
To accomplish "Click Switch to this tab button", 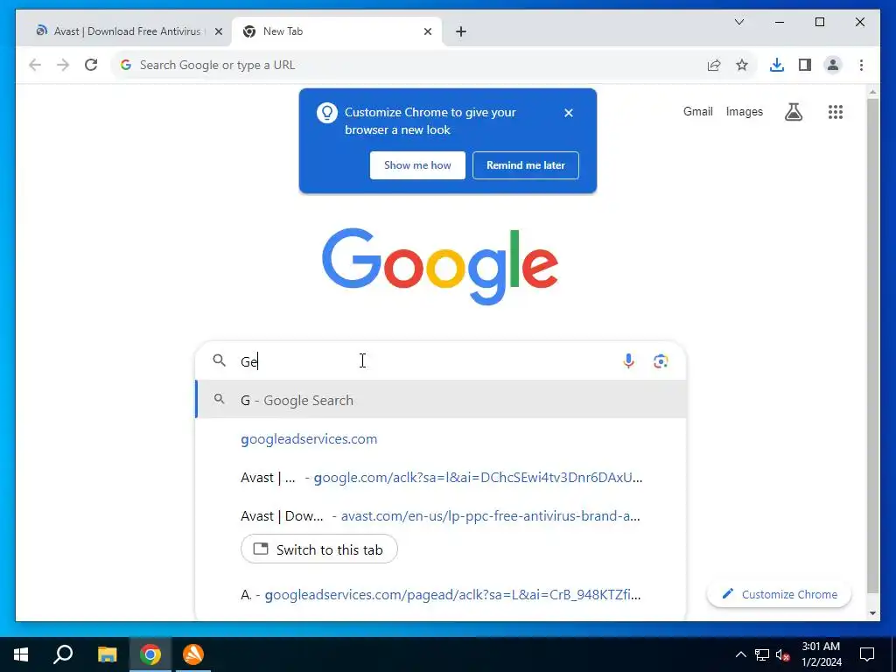I will (x=318, y=549).
